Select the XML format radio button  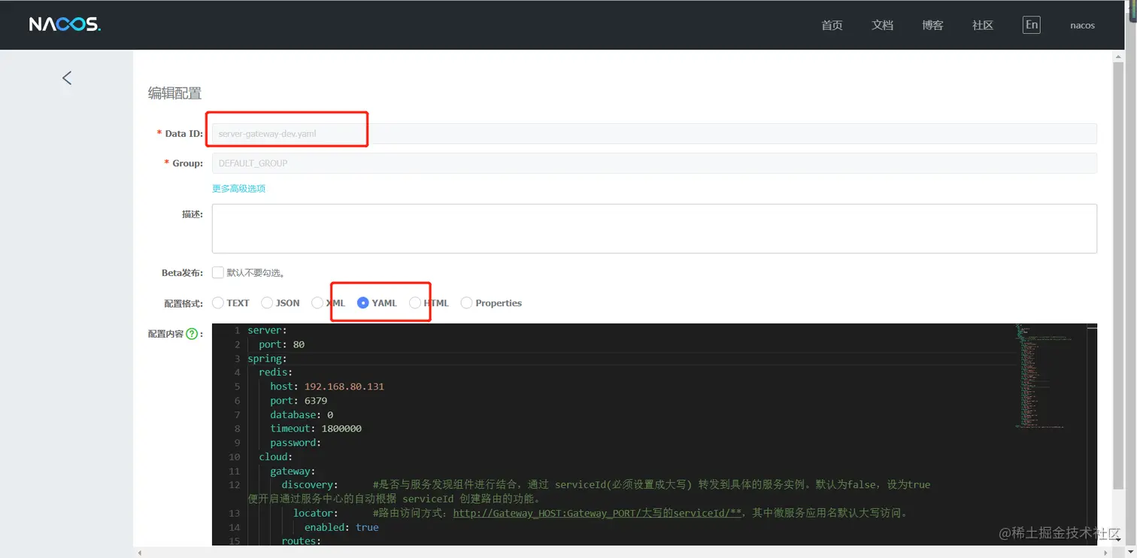point(317,303)
